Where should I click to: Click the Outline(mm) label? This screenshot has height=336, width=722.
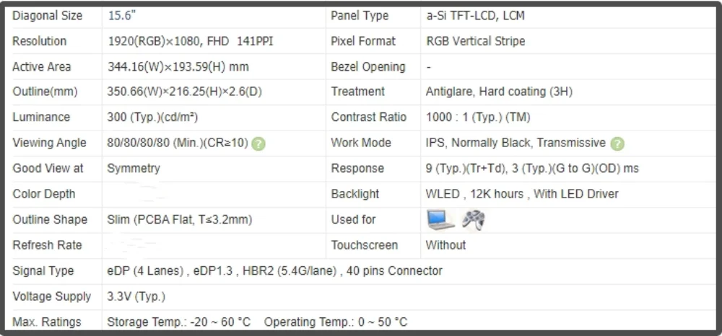pyautogui.click(x=45, y=92)
